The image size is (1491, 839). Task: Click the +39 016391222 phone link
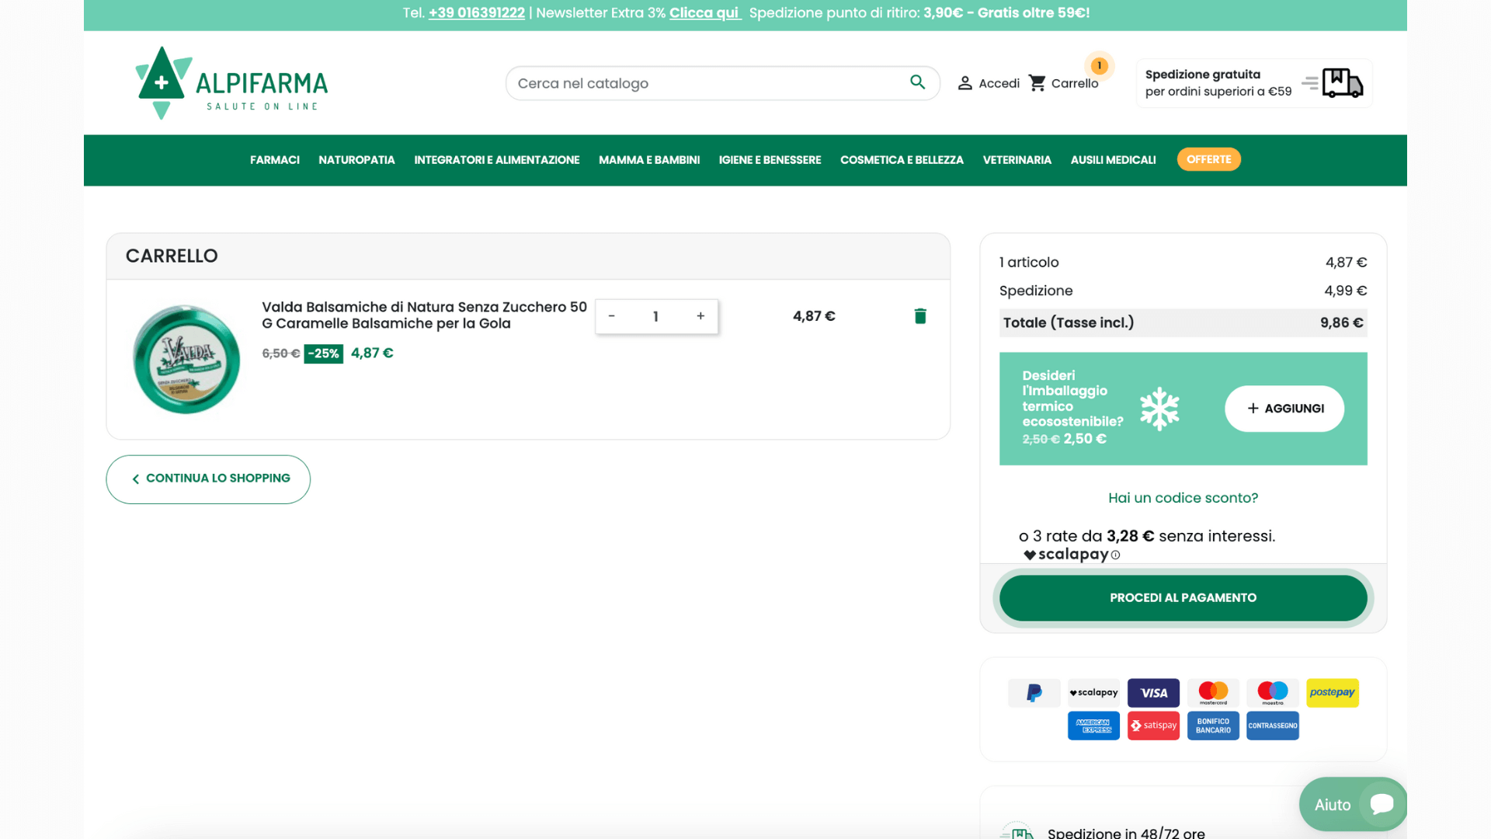coord(477,13)
